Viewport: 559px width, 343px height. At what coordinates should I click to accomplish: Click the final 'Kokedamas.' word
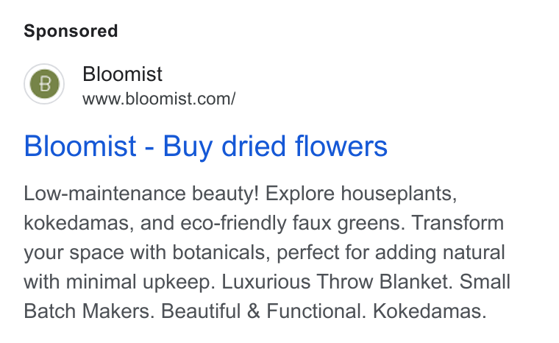click(x=430, y=311)
